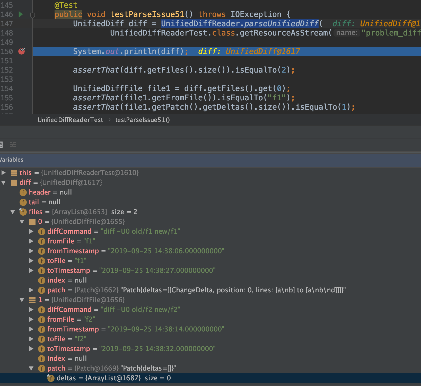Click testParseIssue51 method name on line 146
The height and width of the screenshot is (386, 421).
[147, 14]
